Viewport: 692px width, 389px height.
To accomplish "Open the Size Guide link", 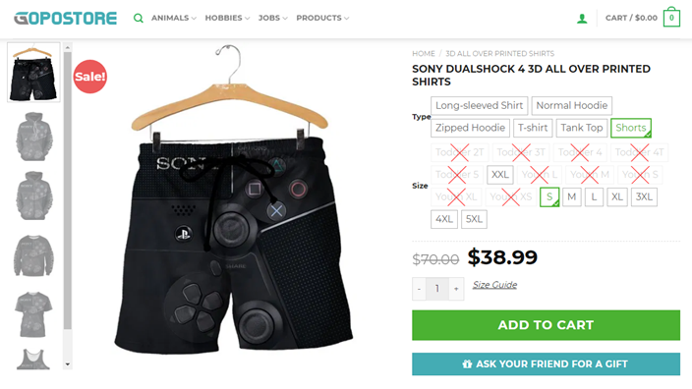I will pyautogui.click(x=494, y=285).
